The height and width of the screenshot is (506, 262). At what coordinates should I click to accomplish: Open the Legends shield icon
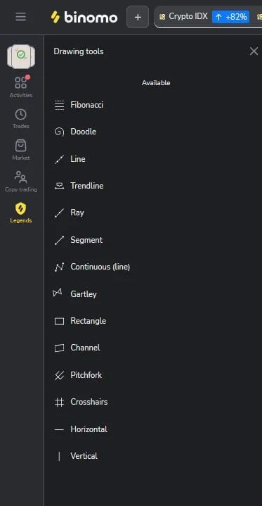21,209
